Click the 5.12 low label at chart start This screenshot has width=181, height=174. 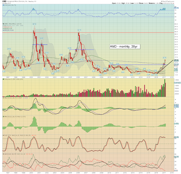point(4,71)
